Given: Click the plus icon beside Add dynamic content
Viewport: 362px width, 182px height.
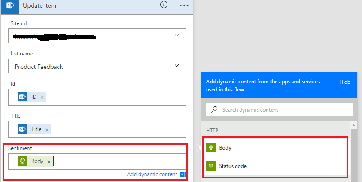Looking at the screenshot, I should click(183, 174).
